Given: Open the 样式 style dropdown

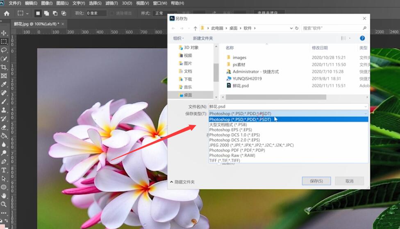Looking at the screenshot, I should click(166, 13).
